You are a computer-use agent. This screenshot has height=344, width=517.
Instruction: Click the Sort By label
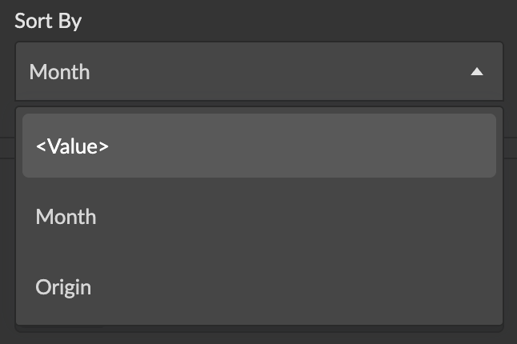pos(48,21)
